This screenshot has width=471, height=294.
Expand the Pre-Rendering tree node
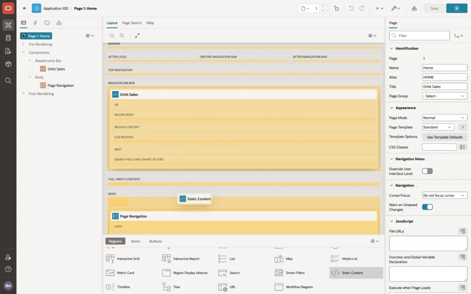pos(23,44)
